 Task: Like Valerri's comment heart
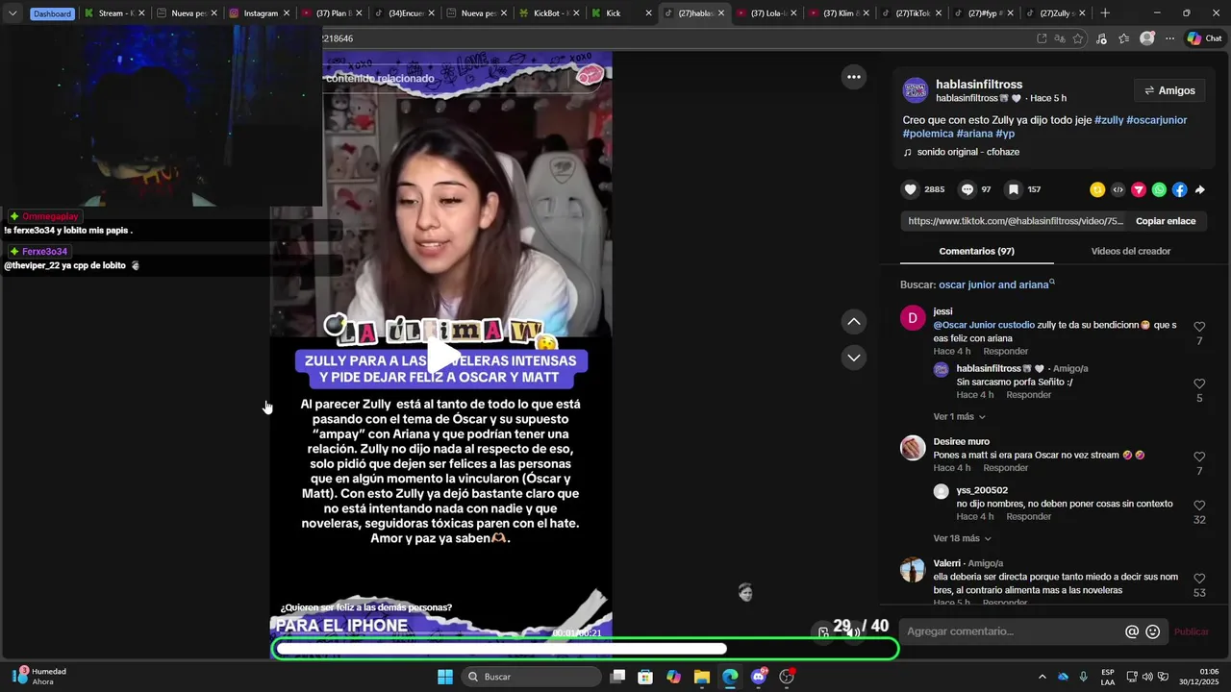pyautogui.click(x=1199, y=579)
